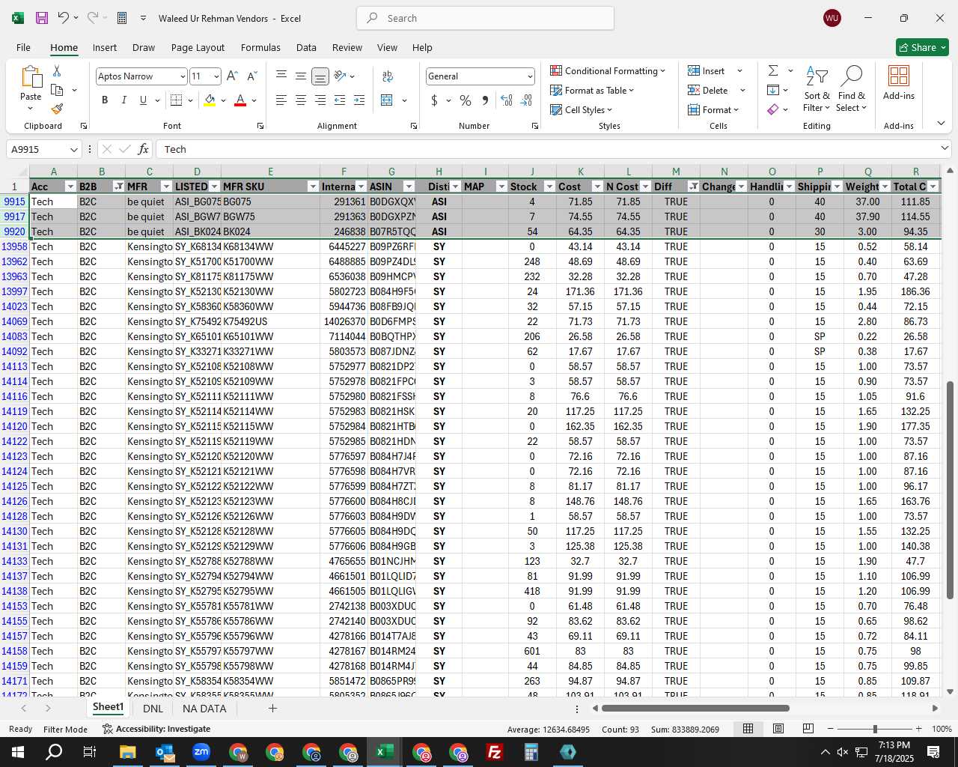Switch to the Insert ribbon tab
This screenshot has width=958, height=767.
pos(105,47)
